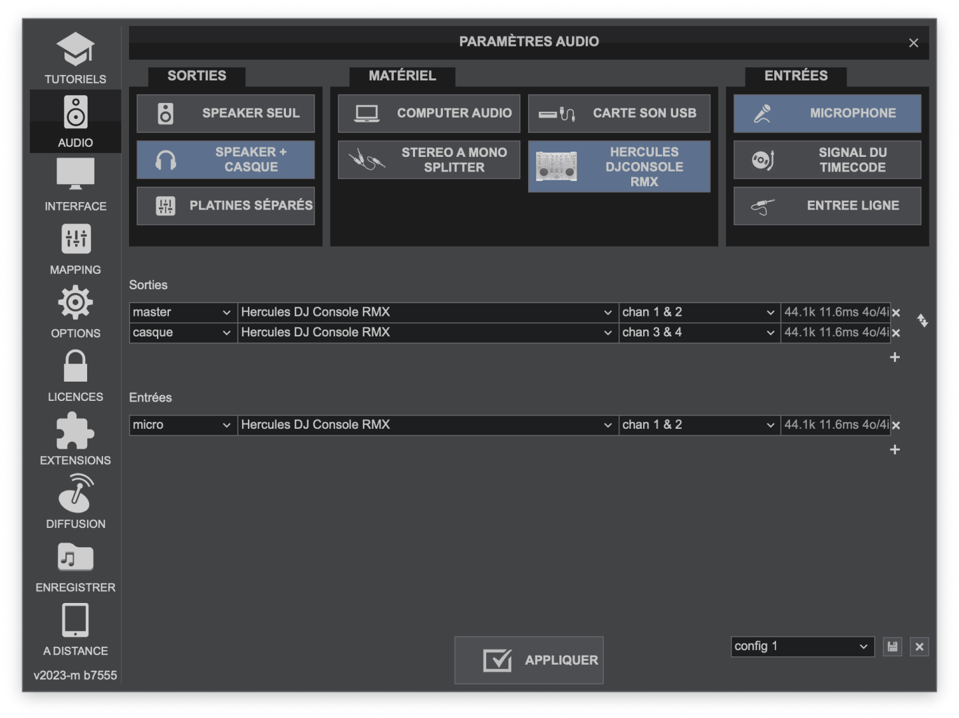The height and width of the screenshot is (718, 959).
Task: Remove the micro input row
Action: (896, 425)
